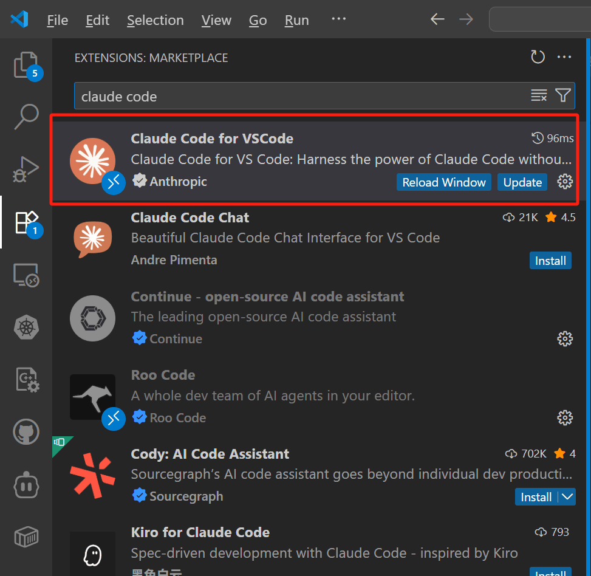Screen dimensions: 591x576
Task: Open the robot-face chat icon in sidebar
Action: pyautogui.click(x=26, y=485)
